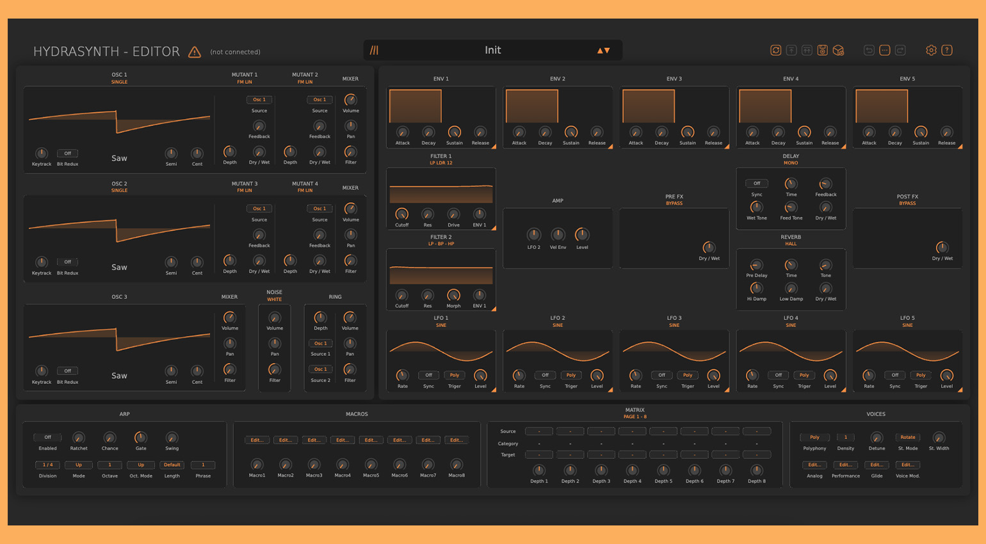The width and height of the screenshot is (986, 544).
Task: Open St. Mode Rotate selector
Action: click(908, 437)
